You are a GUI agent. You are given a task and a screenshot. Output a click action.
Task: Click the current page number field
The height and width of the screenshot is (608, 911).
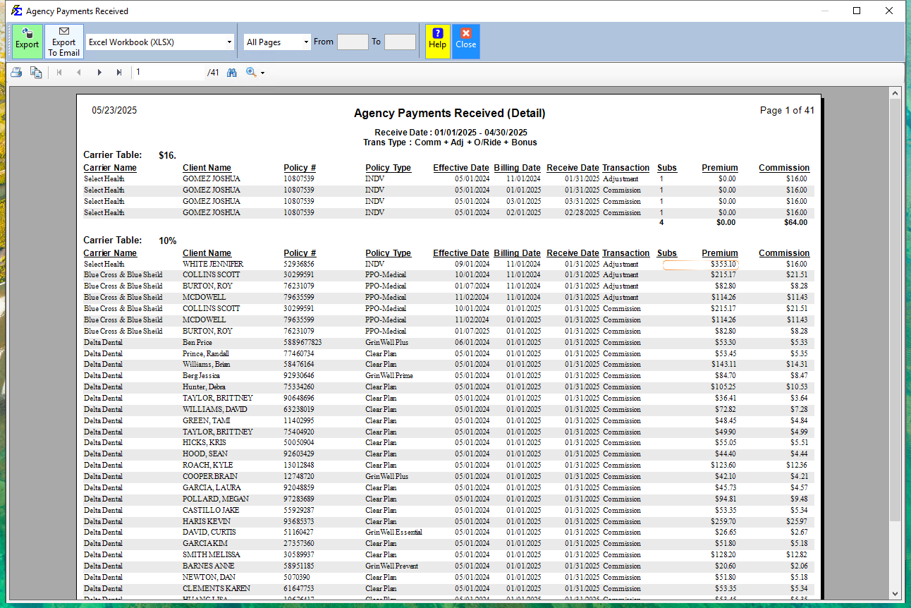[169, 73]
